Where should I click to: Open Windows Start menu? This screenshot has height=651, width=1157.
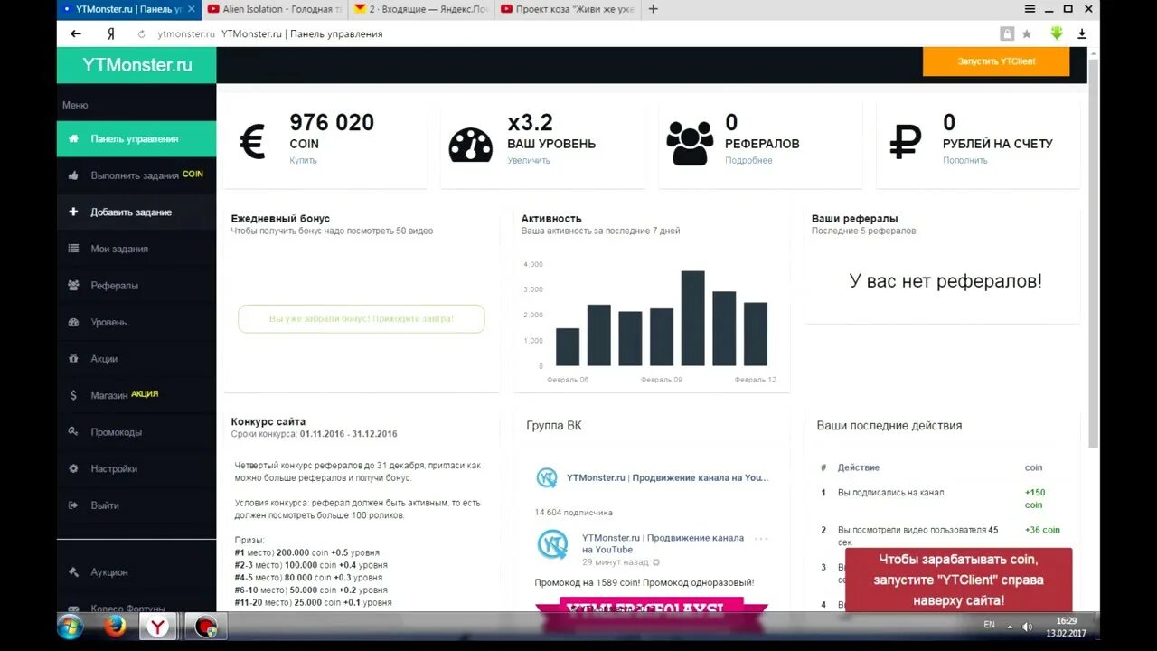point(71,627)
